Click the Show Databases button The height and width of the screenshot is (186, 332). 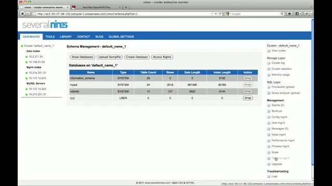(82, 57)
